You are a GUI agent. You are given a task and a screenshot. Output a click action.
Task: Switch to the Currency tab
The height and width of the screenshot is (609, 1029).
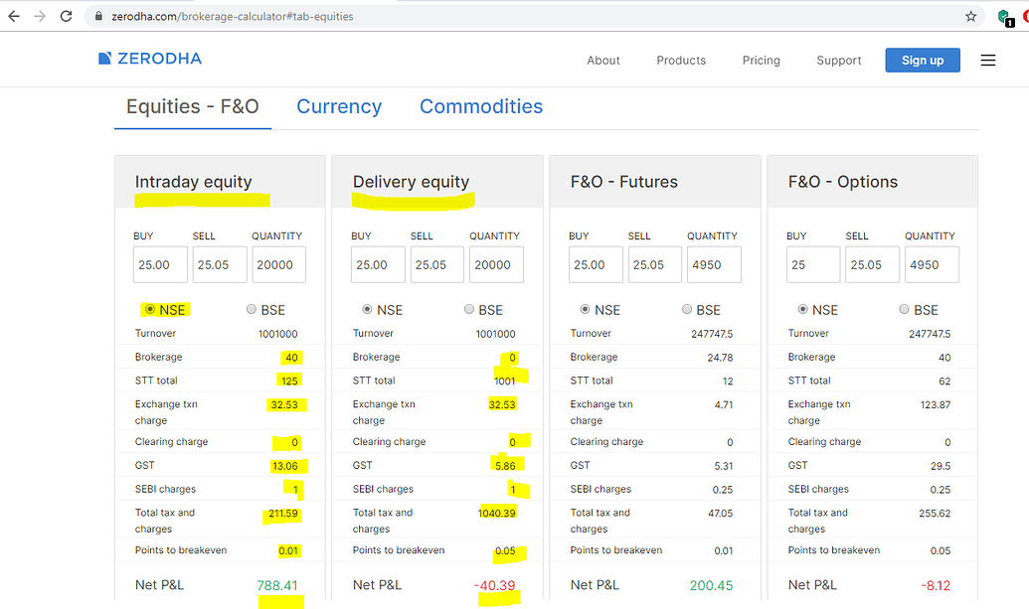point(339,106)
